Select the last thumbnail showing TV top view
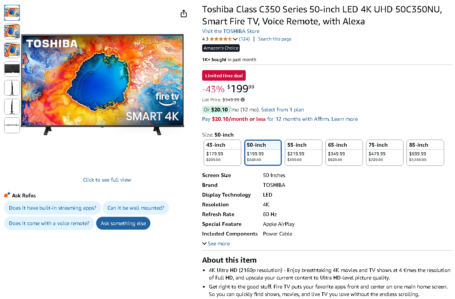This screenshot has height=299, width=455. coord(12,125)
